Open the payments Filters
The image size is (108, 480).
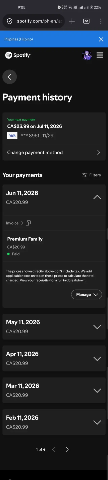pos(91,175)
